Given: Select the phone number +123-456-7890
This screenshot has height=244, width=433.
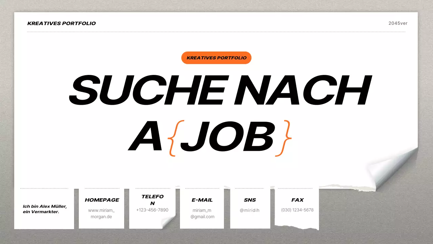Looking at the screenshot, I should pos(152,210).
